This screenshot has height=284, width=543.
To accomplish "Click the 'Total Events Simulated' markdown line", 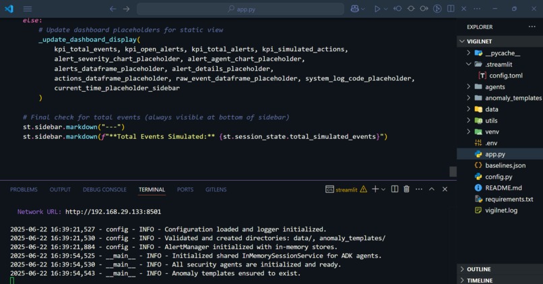I will [205, 137].
